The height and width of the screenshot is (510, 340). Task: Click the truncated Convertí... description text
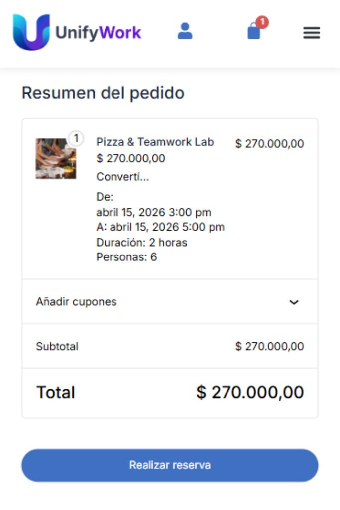click(122, 177)
